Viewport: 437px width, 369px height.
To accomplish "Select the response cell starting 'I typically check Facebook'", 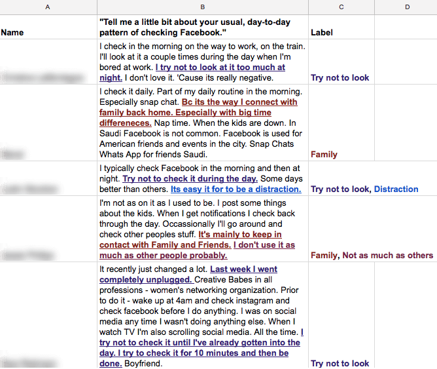I will [203, 178].
